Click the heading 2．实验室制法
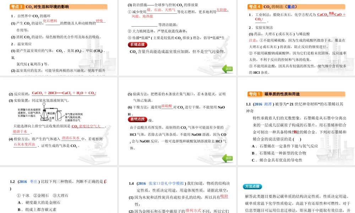This screenshot has height=213, width=355. click(261, 28)
